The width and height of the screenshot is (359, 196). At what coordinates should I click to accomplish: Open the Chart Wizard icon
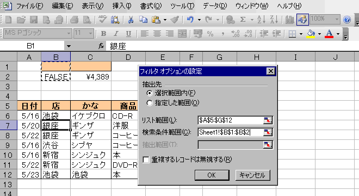pyautogui.click(x=289, y=20)
